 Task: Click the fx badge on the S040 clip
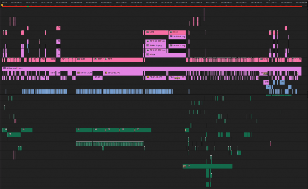click(79, 59)
